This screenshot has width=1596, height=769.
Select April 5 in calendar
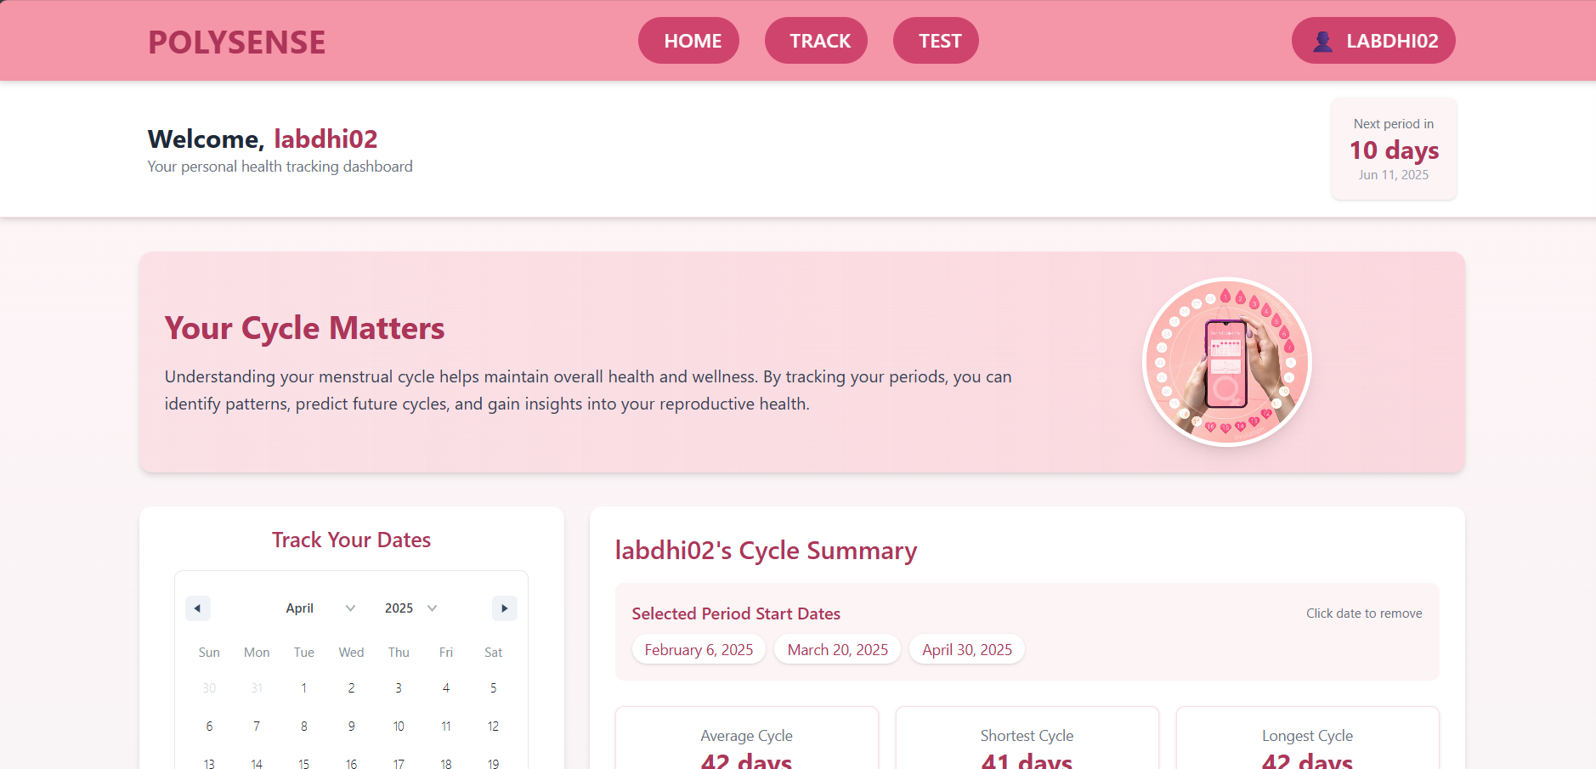point(493,688)
